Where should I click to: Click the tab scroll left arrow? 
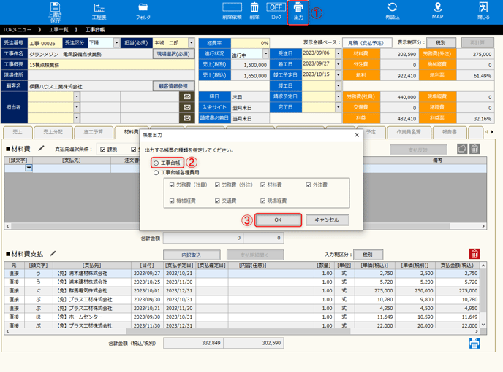click(486, 132)
